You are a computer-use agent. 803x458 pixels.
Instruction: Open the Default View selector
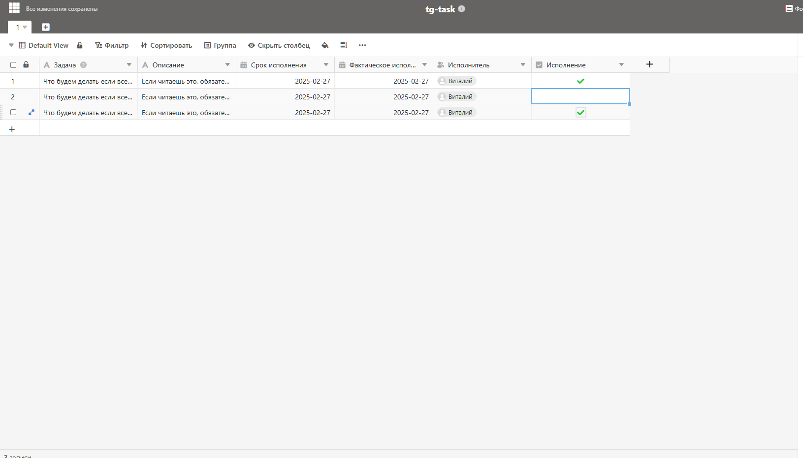click(x=44, y=45)
